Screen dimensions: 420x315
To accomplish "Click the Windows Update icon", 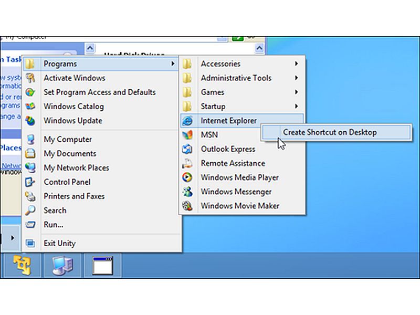I will coord(30,121).
